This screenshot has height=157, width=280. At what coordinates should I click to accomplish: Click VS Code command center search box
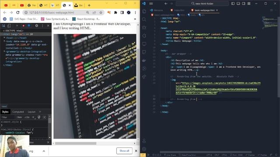coord(202,3)
